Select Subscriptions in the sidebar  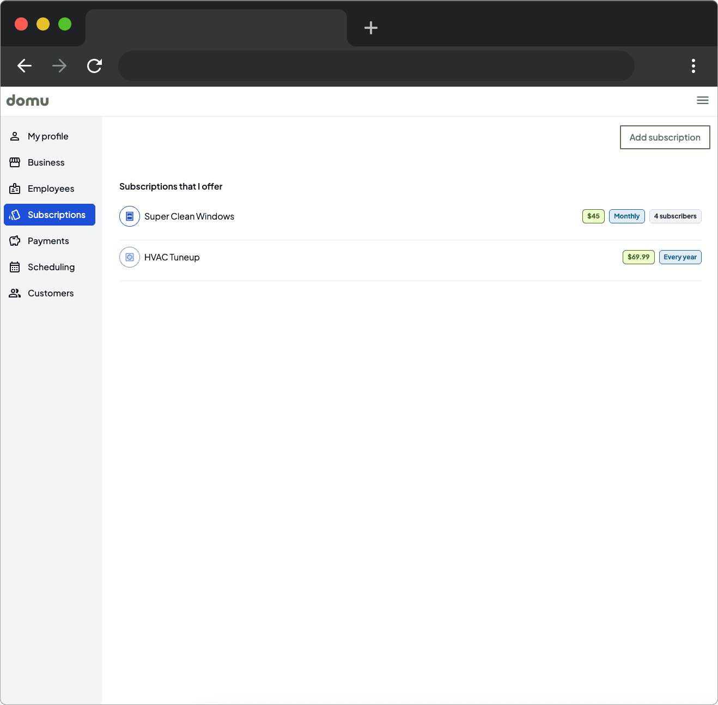click(x=50, y=215)
